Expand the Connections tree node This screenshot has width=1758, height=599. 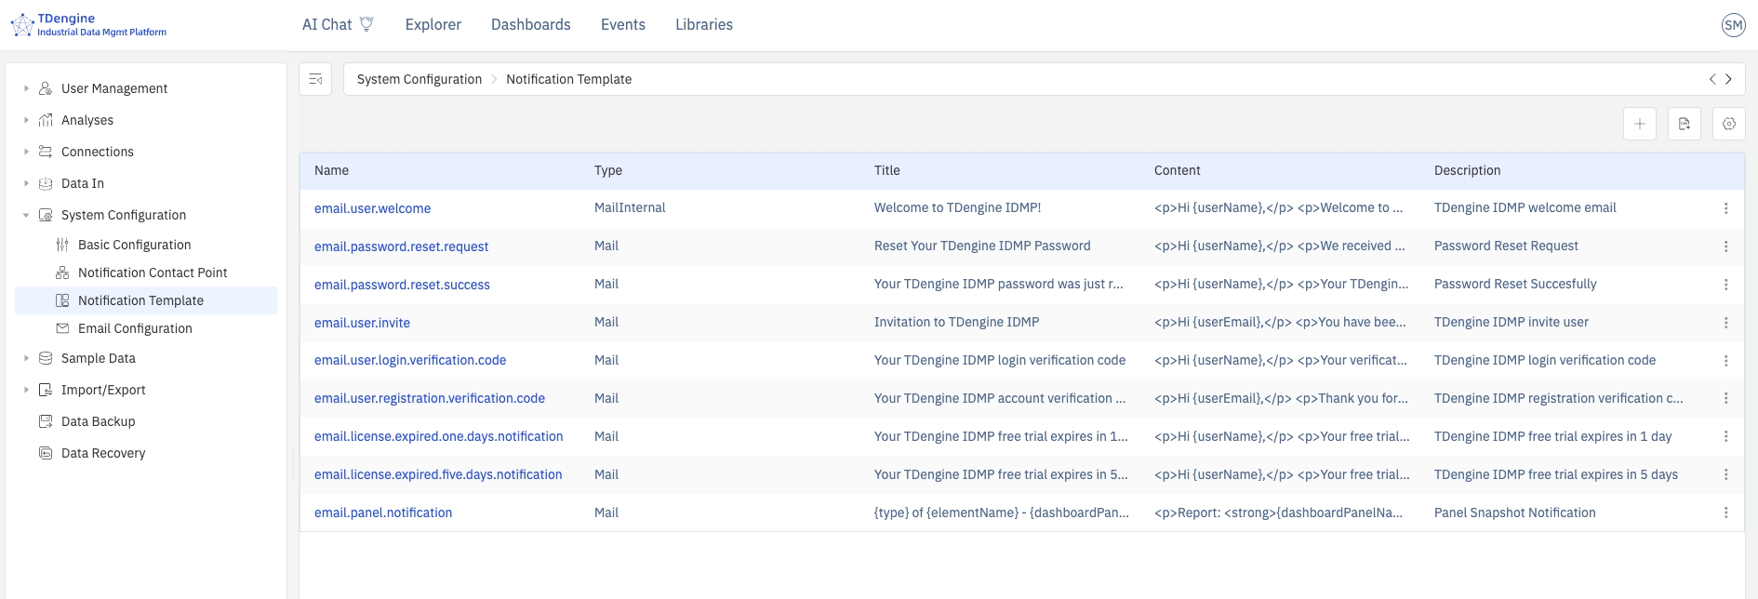(x=26, y=152)
